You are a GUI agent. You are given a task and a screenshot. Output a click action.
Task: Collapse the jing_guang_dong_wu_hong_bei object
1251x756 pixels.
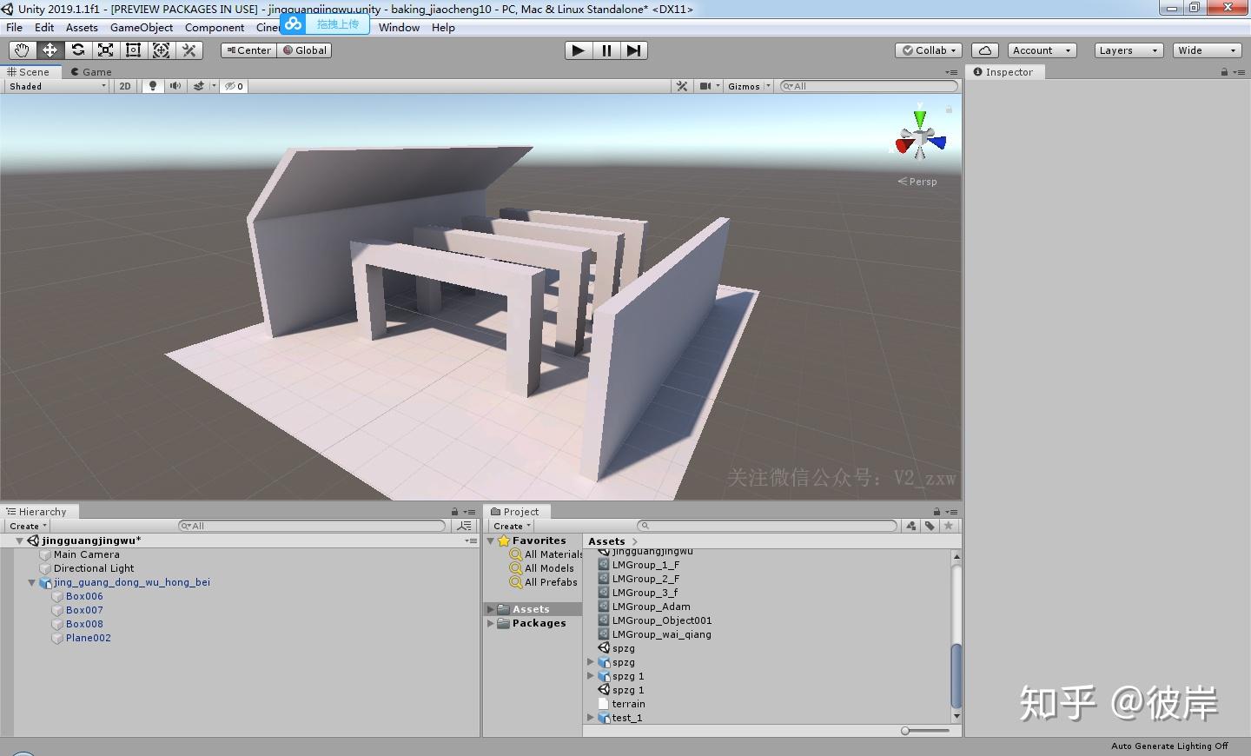pos(32,583)
